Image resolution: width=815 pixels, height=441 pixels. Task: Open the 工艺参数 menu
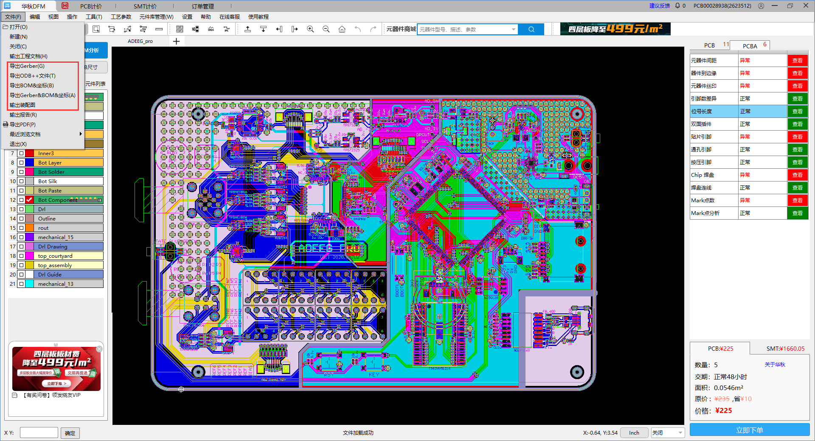click(121, 17)
